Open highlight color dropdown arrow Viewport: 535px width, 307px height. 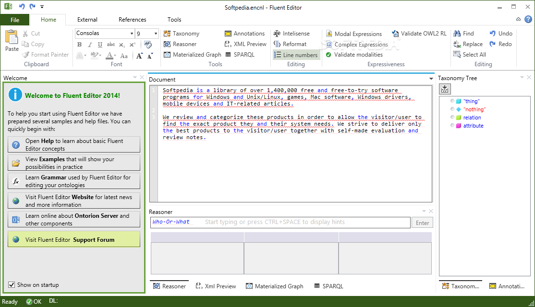click(x=100, y=56)
